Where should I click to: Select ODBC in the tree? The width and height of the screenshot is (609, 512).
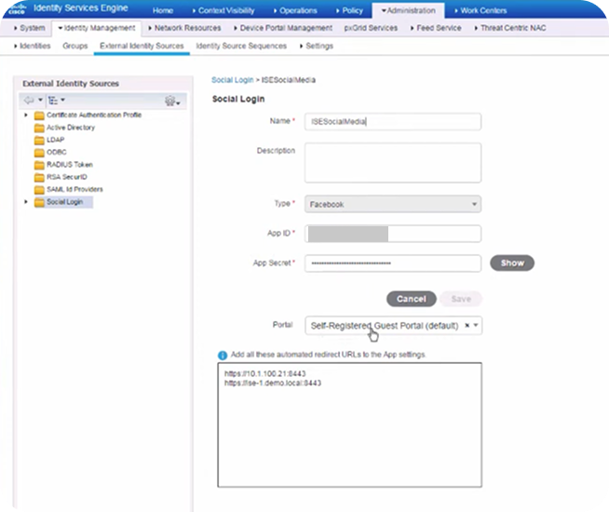pos(56,152)
